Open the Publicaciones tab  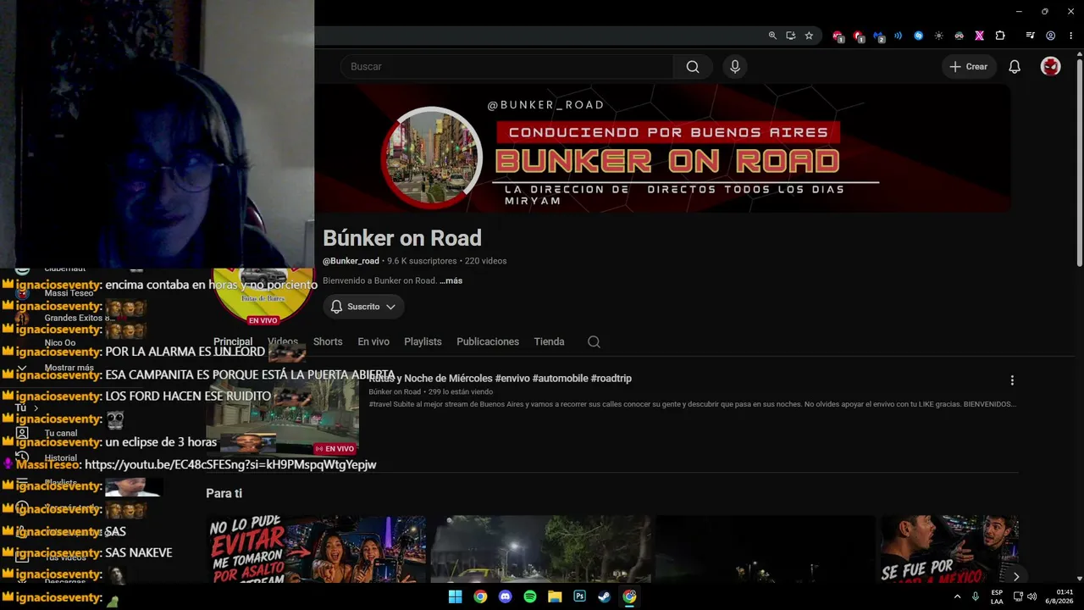pyautogui.click(x=488, y=341)
